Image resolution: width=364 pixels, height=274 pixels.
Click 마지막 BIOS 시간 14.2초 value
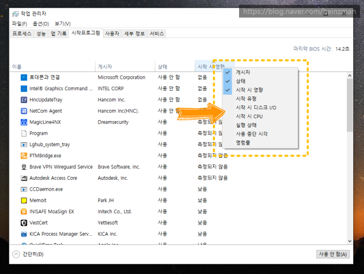point(342,49)
